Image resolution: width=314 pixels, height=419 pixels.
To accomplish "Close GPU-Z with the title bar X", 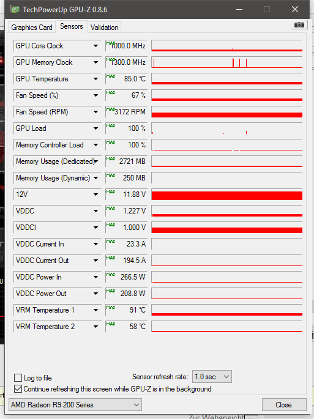I will click(295, 10).
